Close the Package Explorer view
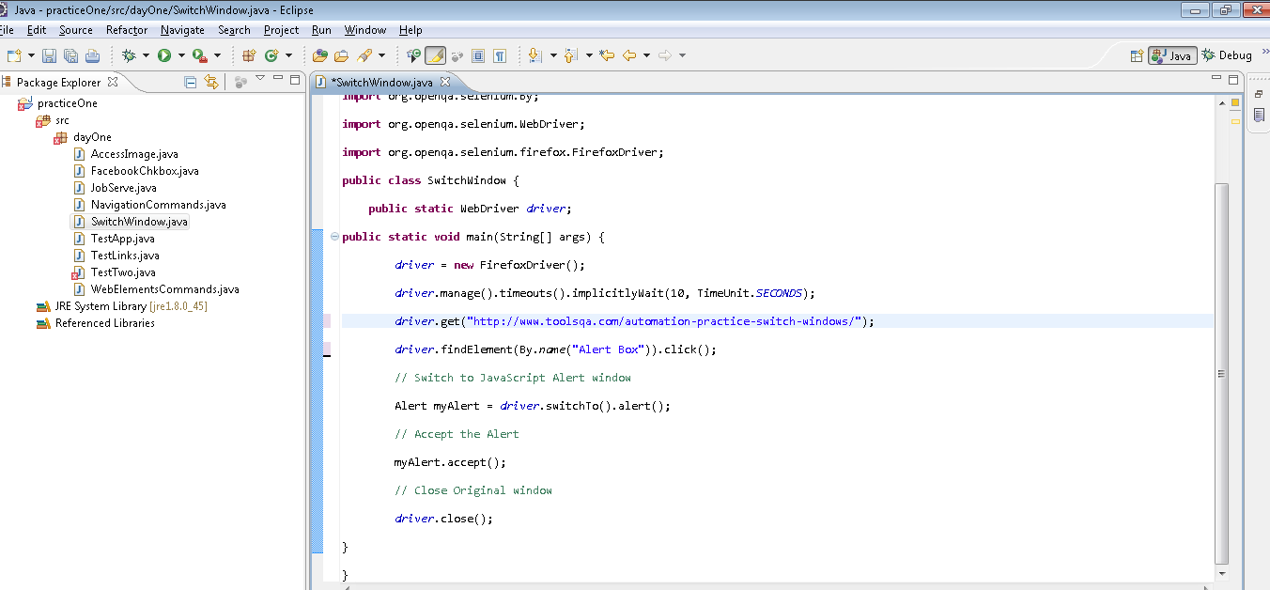Image resolution: width=1270 pixels, height=590 pixels. [113, 82]
